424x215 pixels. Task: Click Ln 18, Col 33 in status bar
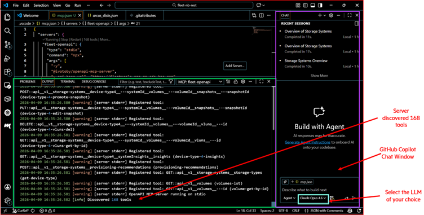click(x=246, y=210)
